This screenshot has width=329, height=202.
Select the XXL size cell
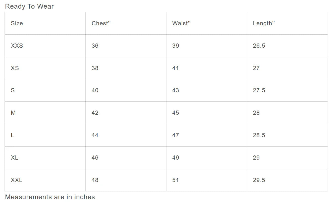click(17, 180)
